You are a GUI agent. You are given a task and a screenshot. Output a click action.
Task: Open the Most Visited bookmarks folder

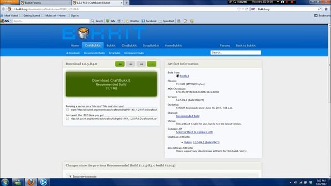pyautogui.click(x=9, y=16)
